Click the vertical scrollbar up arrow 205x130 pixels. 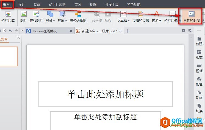[x=191, y=37]
